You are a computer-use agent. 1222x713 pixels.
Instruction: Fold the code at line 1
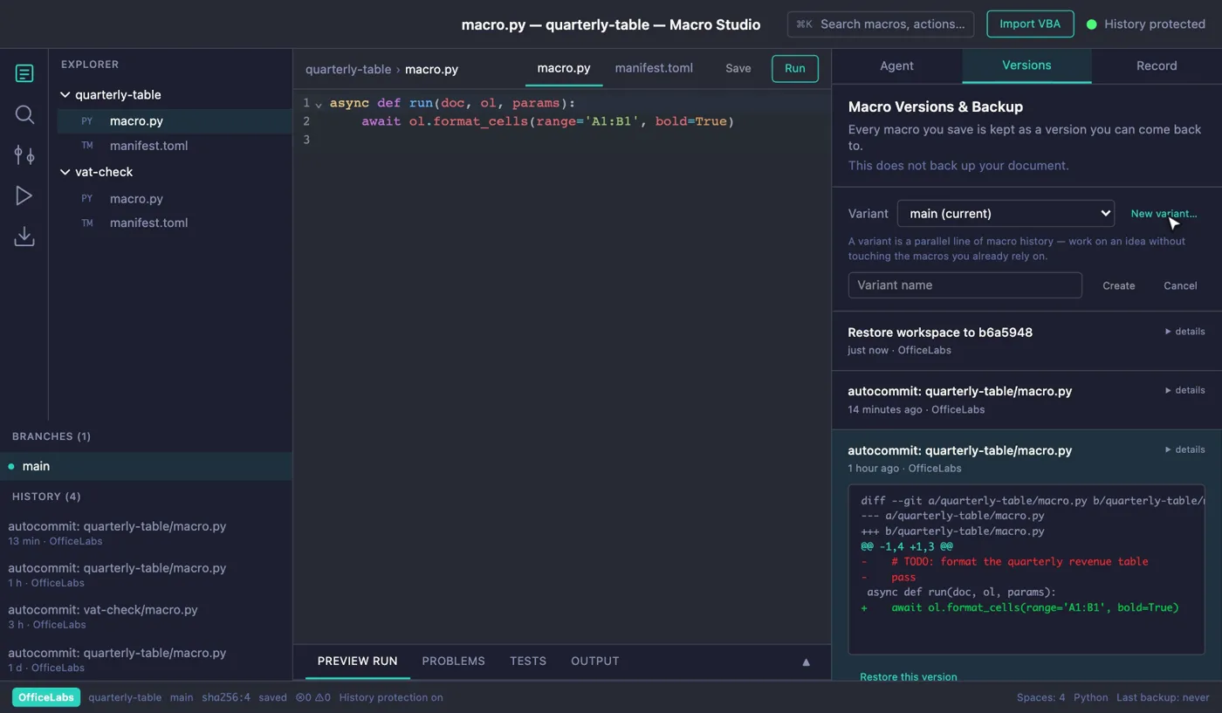click(319, 104)
